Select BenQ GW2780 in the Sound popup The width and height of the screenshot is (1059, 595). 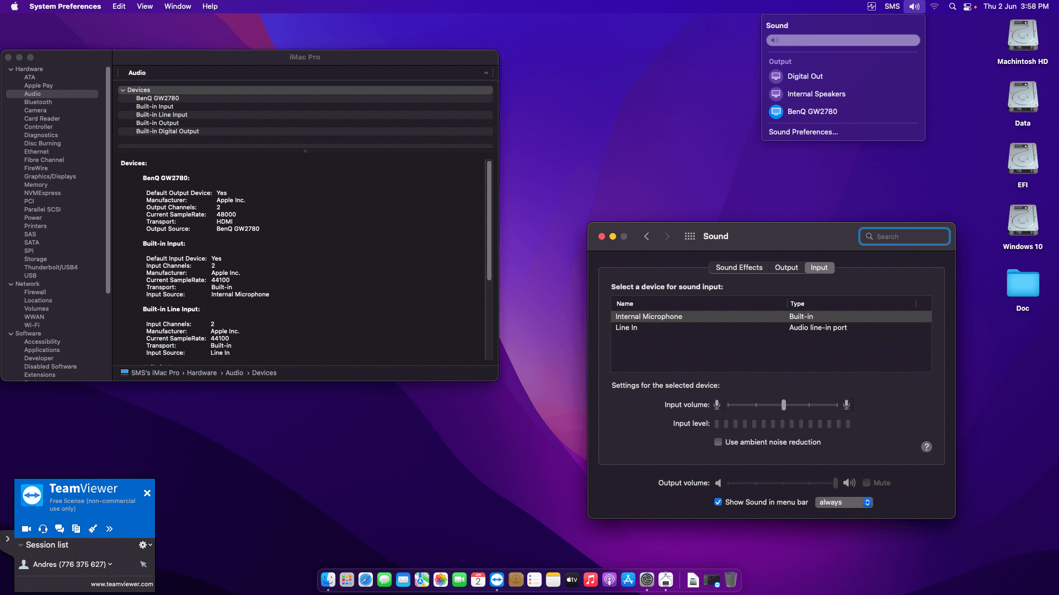point(843,112)
